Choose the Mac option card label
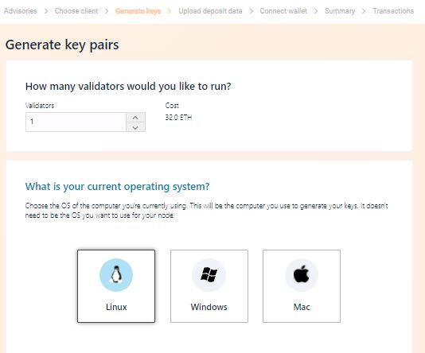 302,307
